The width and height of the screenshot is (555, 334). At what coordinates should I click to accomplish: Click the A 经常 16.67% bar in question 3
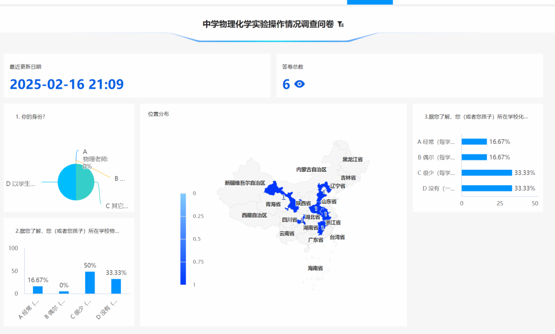473,141
